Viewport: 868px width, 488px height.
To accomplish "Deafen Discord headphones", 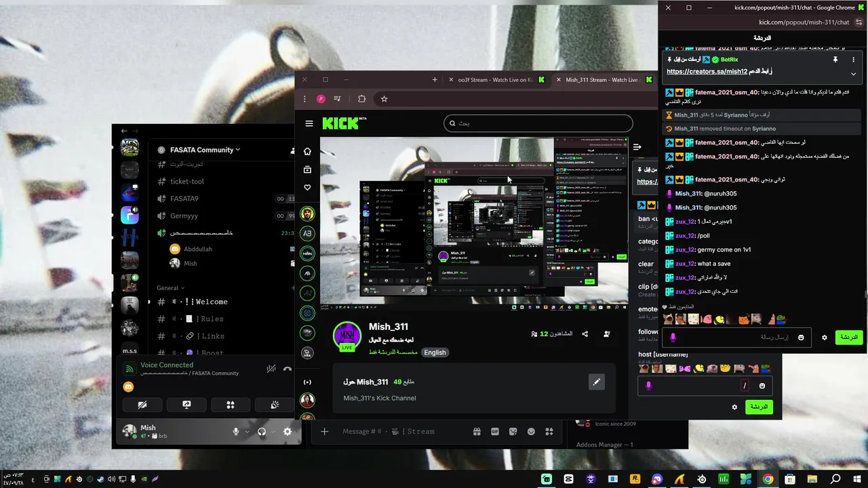I will click(262, 432).
